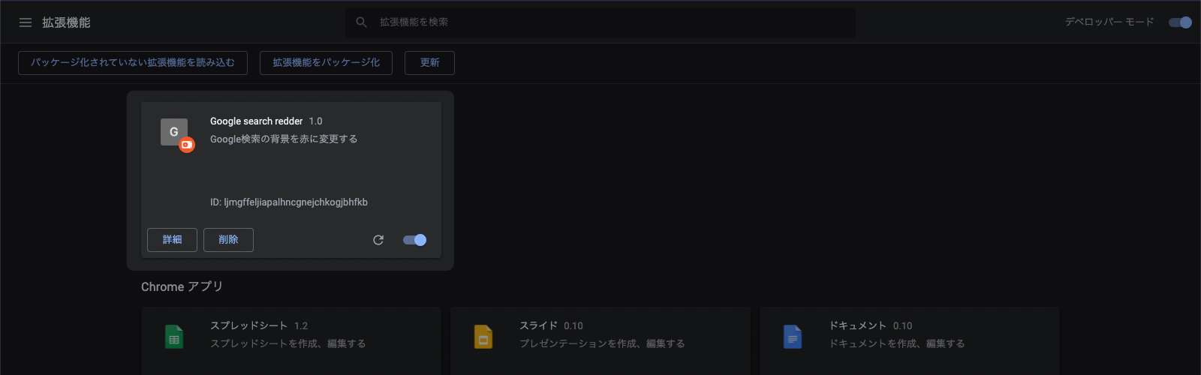The width and height of the screenshot is (1201, 375).
Task: Click the Chrome アプリ heading
Action: coord(182,286)
